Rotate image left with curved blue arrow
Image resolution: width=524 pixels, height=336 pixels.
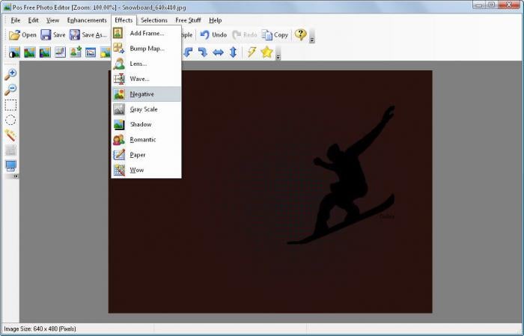188,52
